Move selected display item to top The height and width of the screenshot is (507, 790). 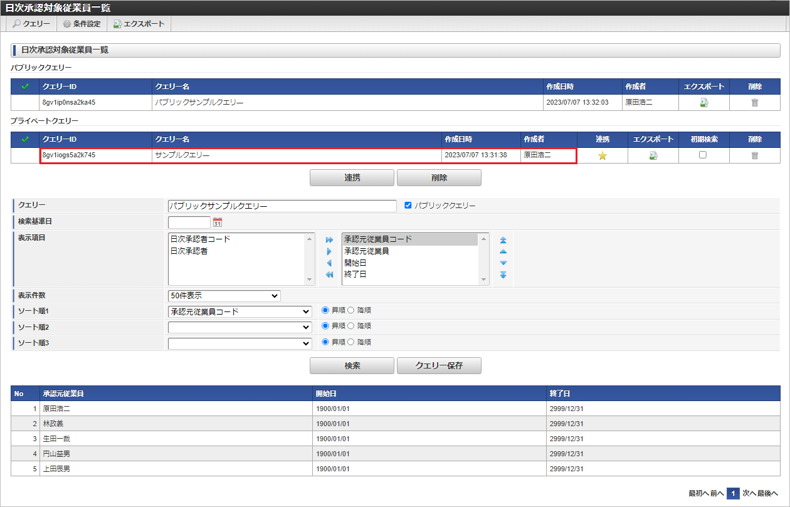[x=503, y=240]
